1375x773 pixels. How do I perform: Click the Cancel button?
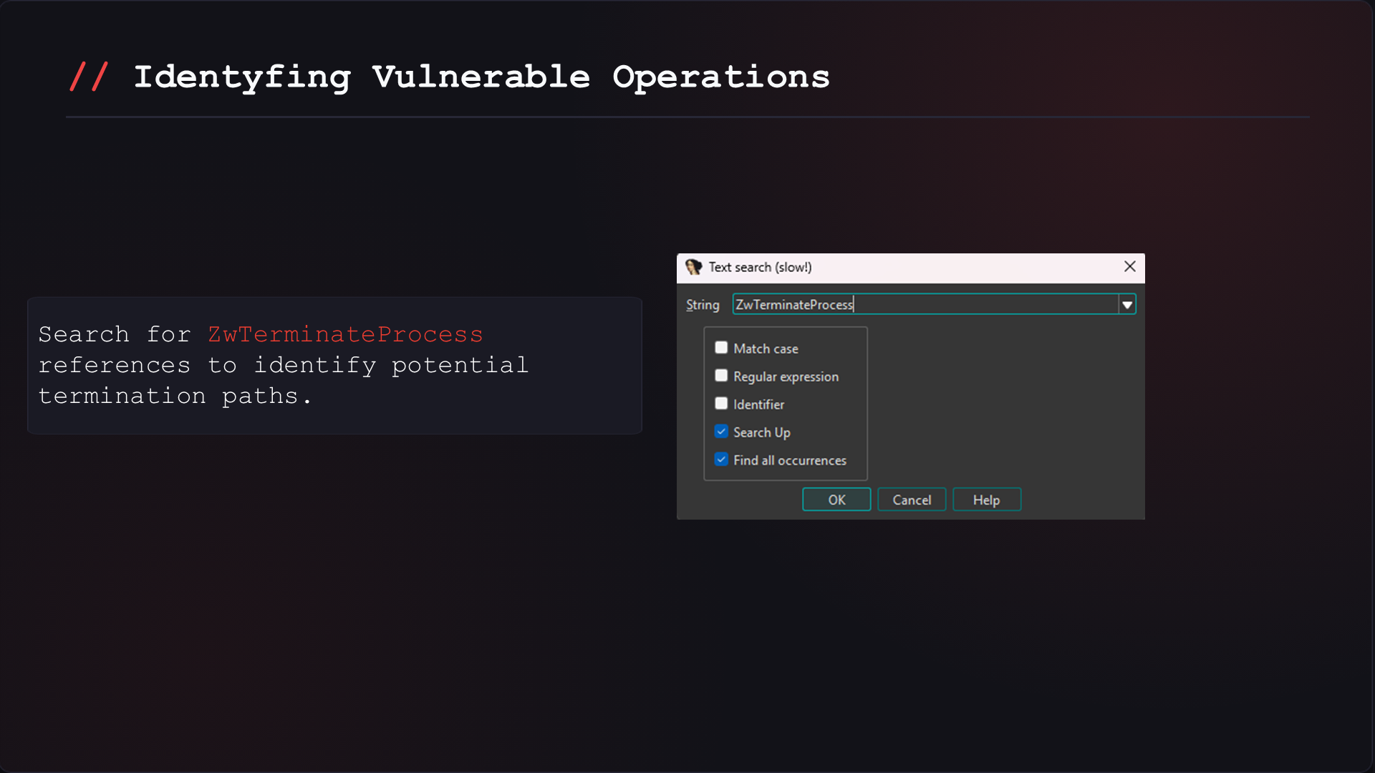click(912, 500)
